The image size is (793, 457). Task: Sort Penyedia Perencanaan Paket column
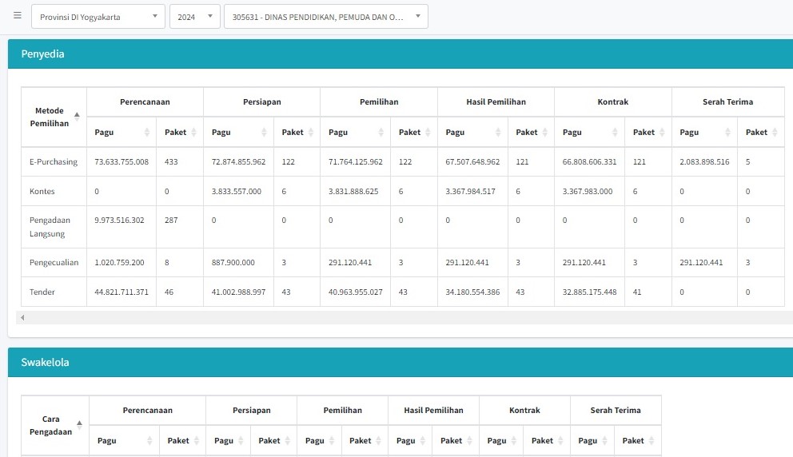179,132
